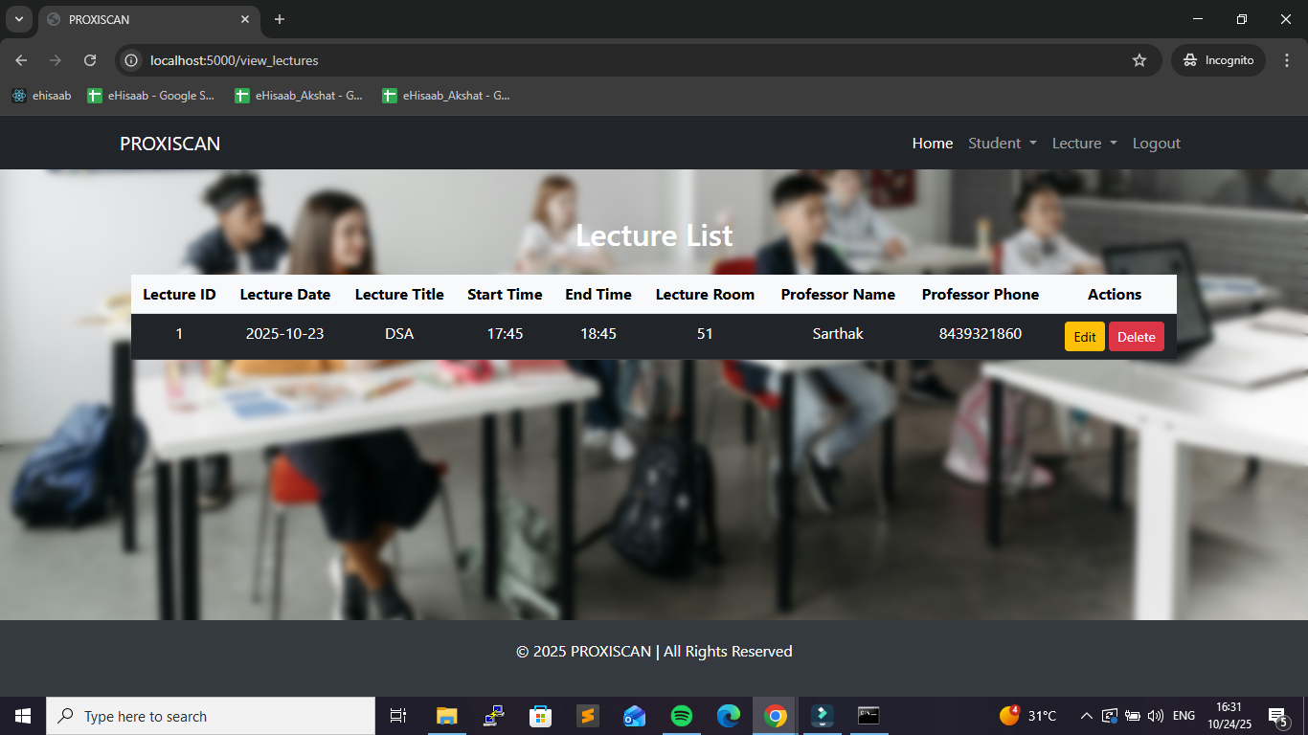Expand the Student dropdown menu

pos(1002,144)
